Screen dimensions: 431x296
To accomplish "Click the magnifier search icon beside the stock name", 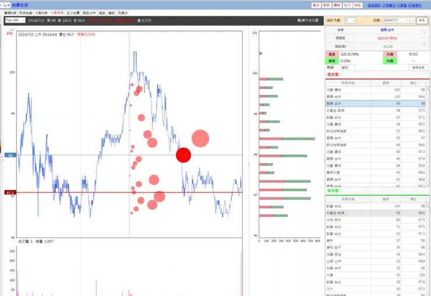I will pyautogui.click(x=5, y=5).
